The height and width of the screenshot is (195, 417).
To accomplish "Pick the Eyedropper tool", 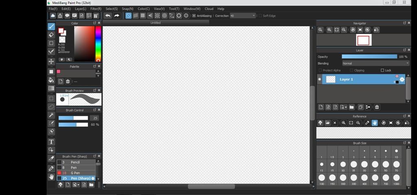I will point(51,168).
